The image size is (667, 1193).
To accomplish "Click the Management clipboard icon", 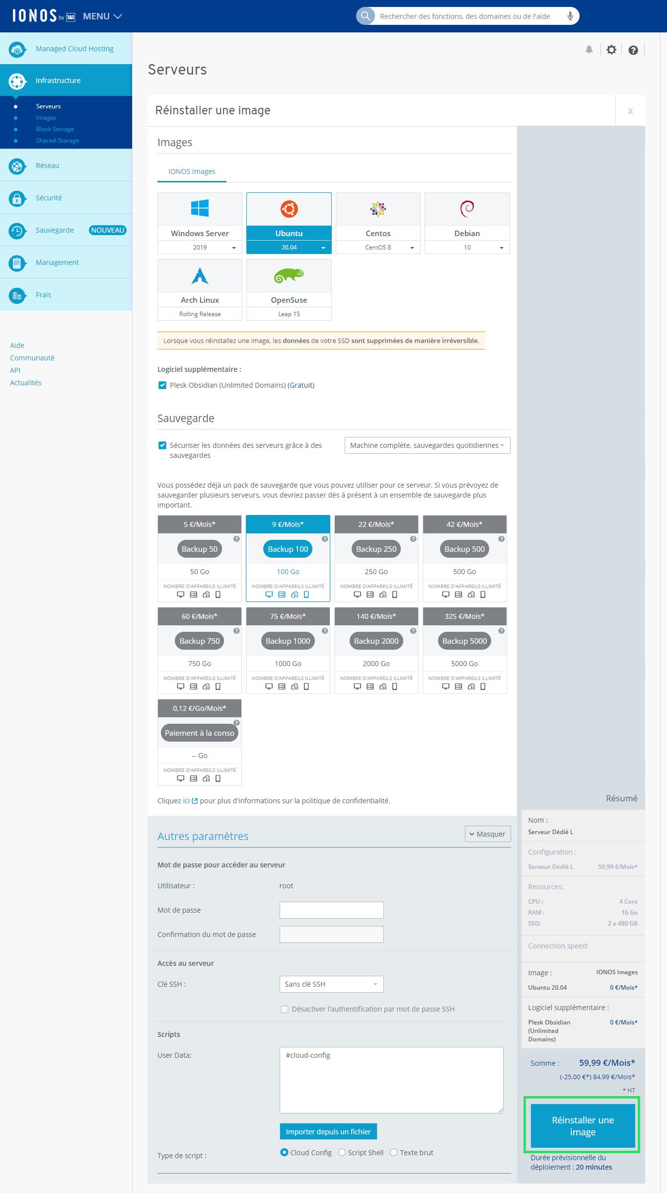I will [17, 263].
